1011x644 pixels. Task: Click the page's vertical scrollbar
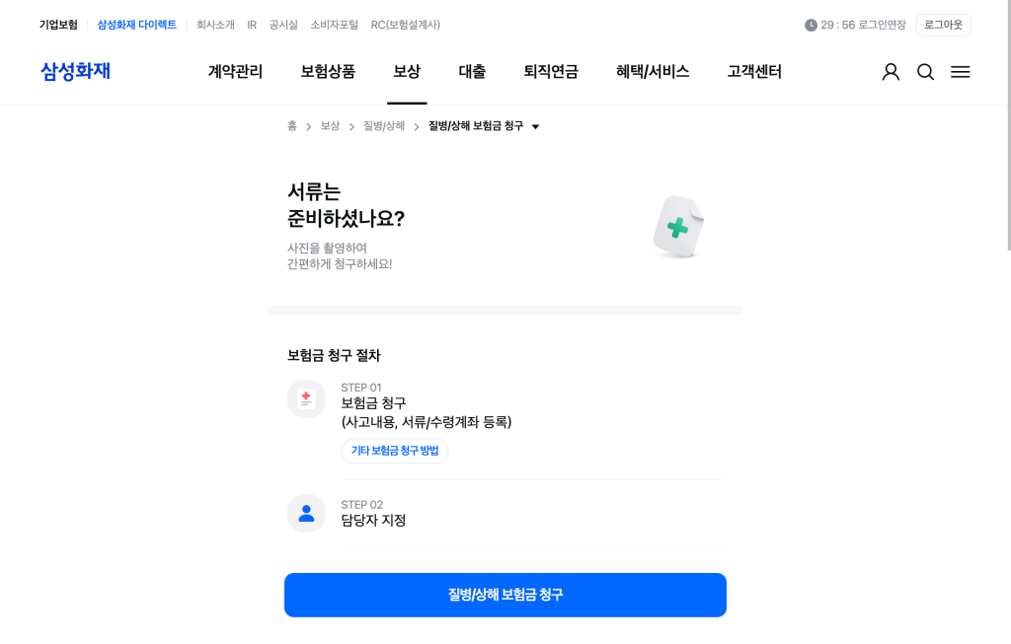click(1007, 296)
